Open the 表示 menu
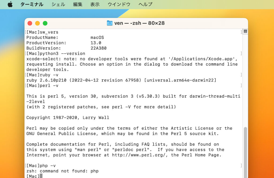Image resolution: width=274 pixels, height=178 pixels. pyautogui.click(x=95, y=4)
